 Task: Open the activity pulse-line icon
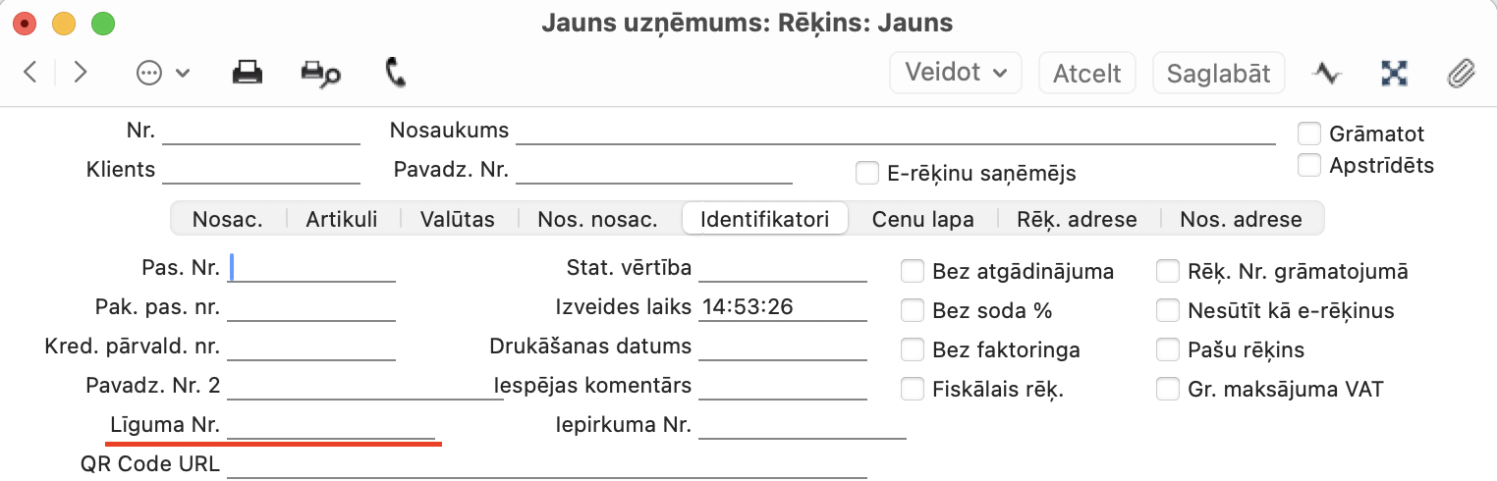1327,73
